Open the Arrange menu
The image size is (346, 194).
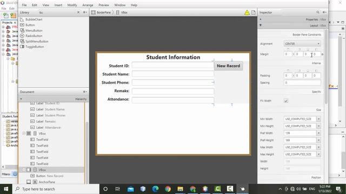88,5
